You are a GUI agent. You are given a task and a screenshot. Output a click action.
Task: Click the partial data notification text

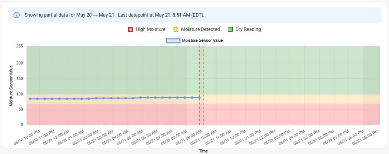114,15
